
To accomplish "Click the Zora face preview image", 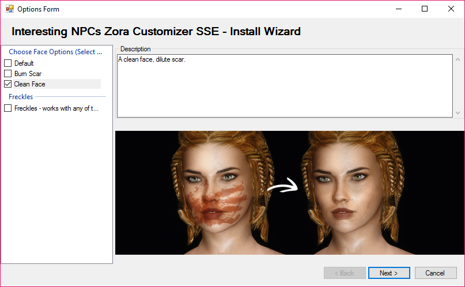I will (290, 192).
